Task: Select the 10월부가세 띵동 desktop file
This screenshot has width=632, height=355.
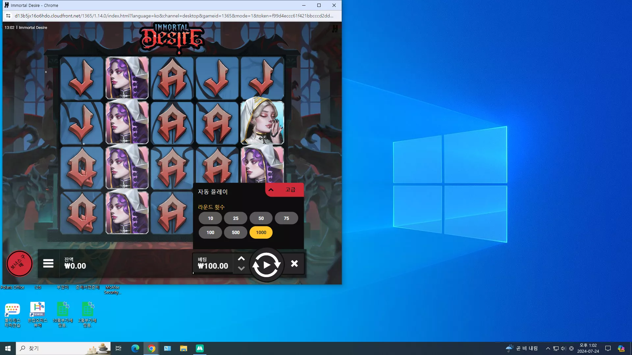Action: tap(63, 315)
